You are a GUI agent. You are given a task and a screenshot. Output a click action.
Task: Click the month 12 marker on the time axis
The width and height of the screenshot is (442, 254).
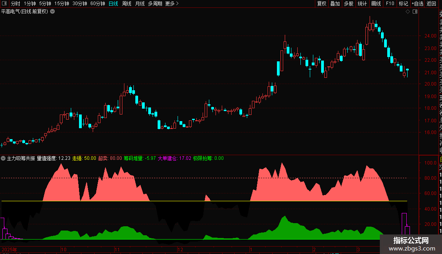pyautogui.click(x=180, y=249)
